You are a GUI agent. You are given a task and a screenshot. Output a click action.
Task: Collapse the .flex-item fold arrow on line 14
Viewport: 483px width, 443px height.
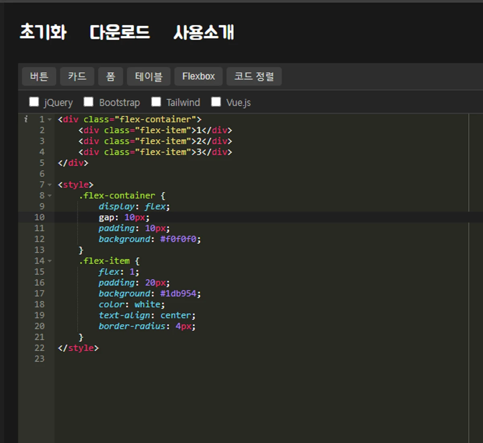(x=50, y=261)
